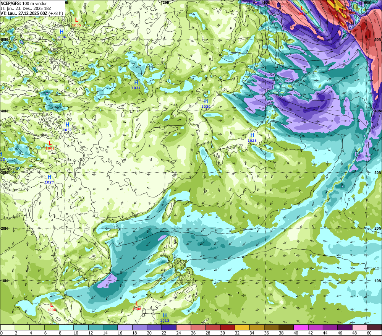
Task: Pick the maroon legend swatch after 60
Action: (x=374, y=327)
